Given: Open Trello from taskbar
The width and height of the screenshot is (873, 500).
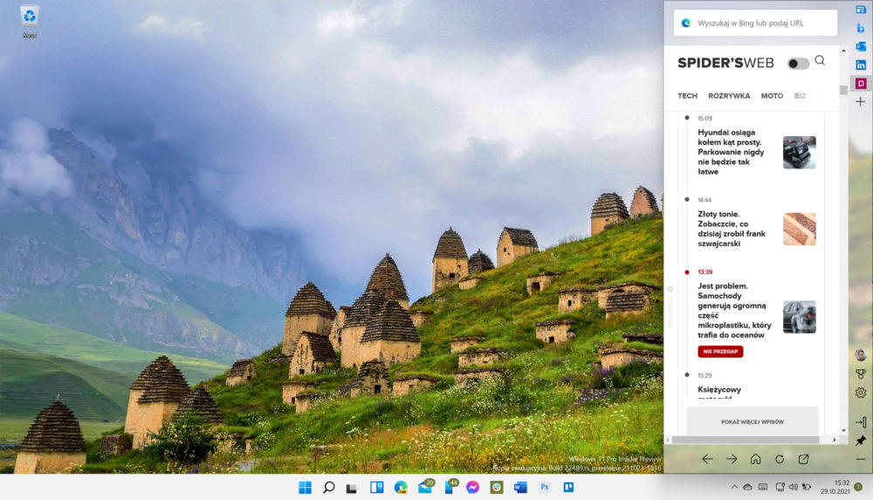Looking at the screenshot, I should (568, 487).
